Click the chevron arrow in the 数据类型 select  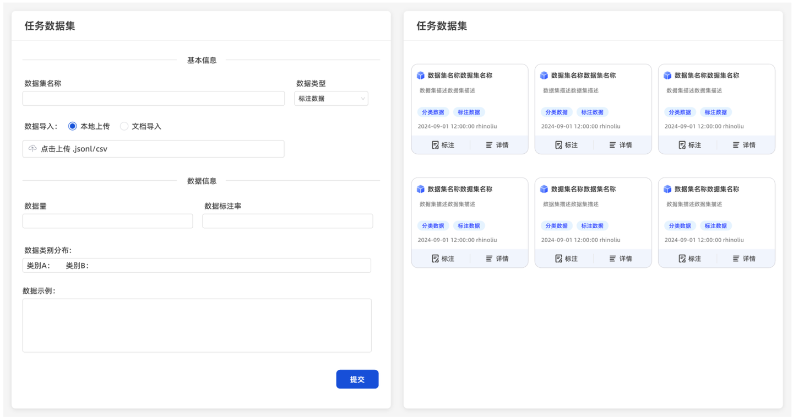[362, 99]
